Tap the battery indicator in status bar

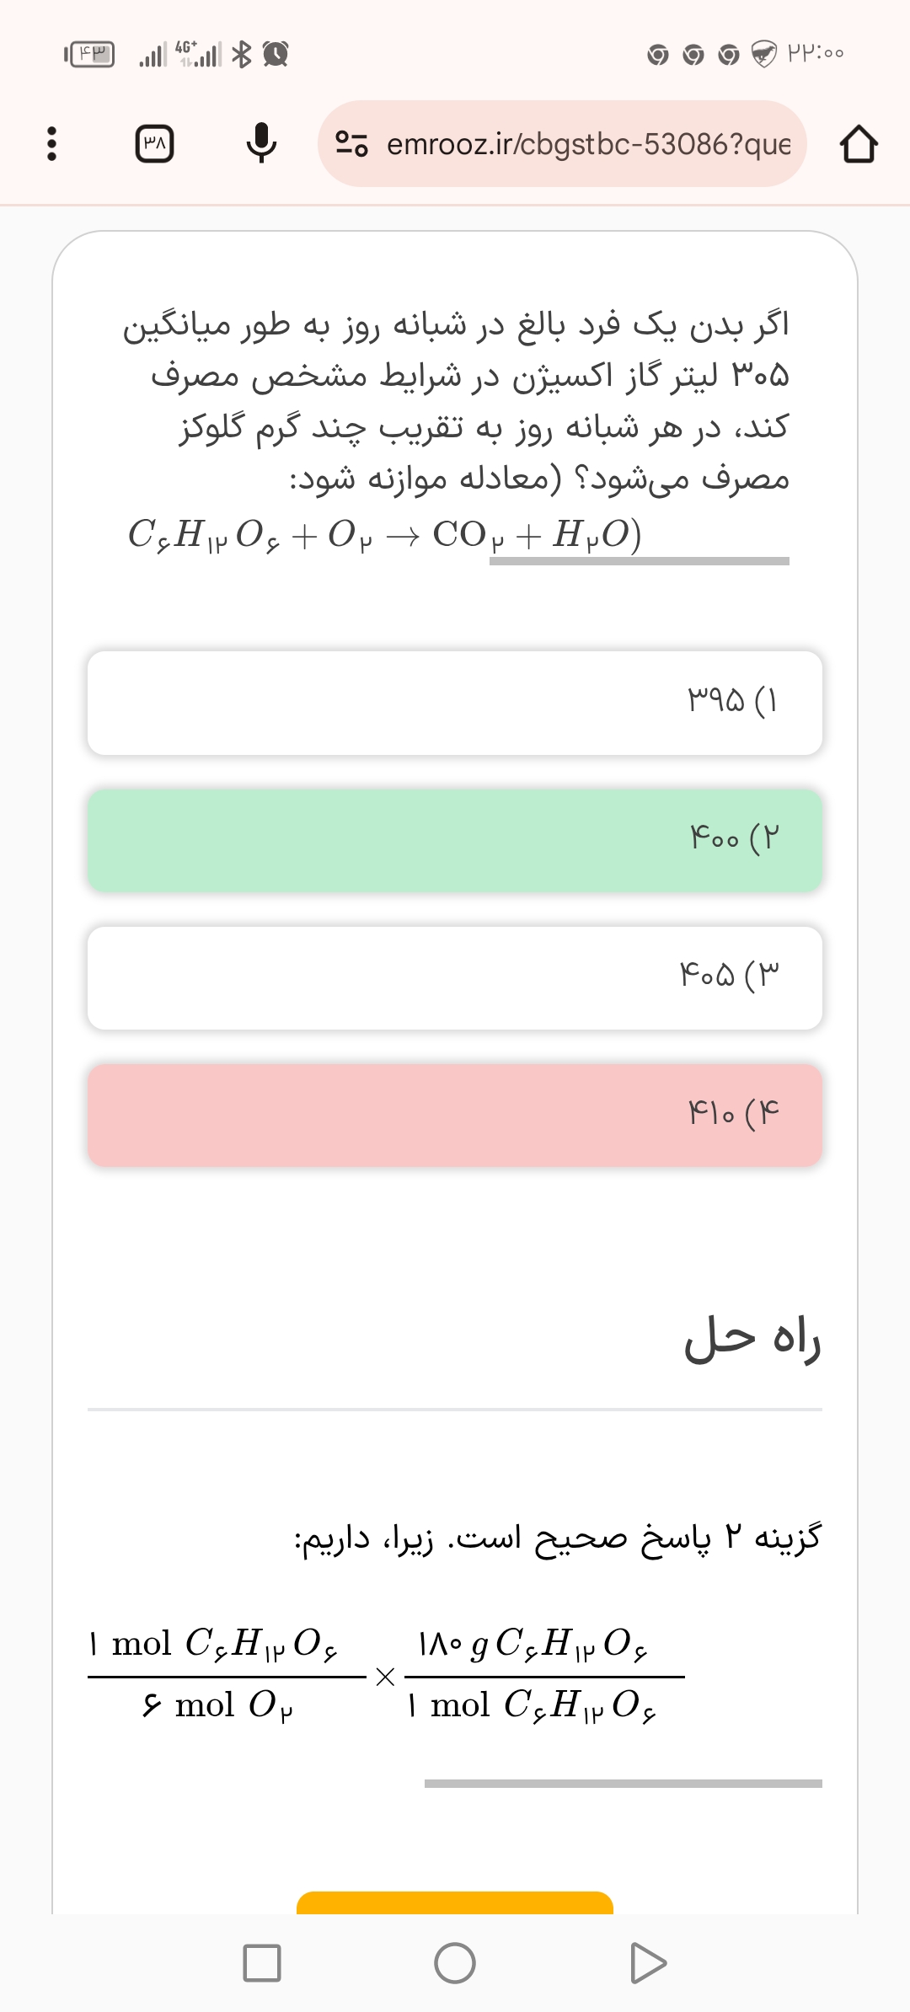(x=90, y=55)
